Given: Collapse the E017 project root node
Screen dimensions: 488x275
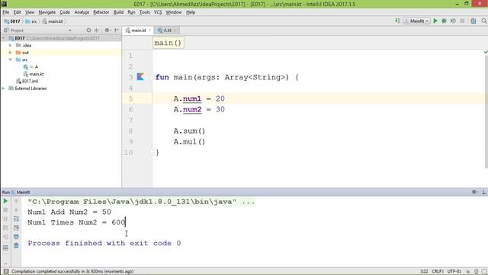Looking at the screenshot, I should (3, 38).
